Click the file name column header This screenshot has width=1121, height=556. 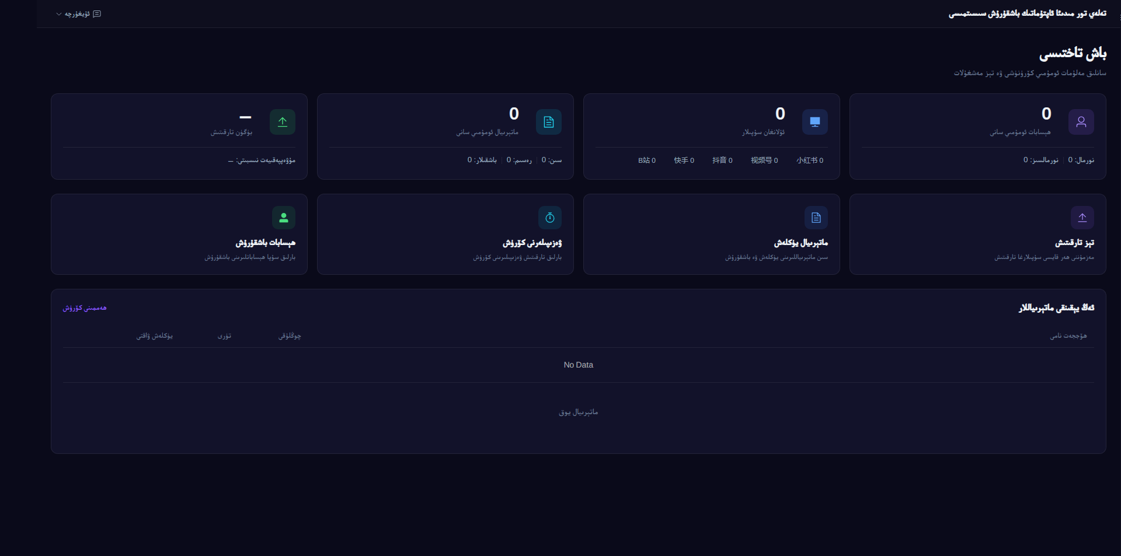1068,335
